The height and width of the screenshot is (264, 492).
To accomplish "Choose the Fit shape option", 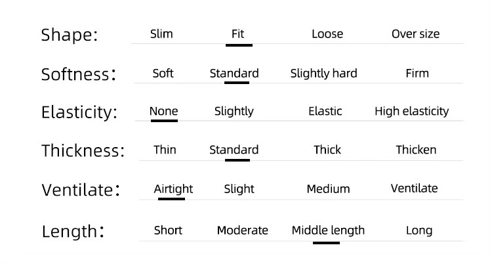I will [x=238, y=33].
